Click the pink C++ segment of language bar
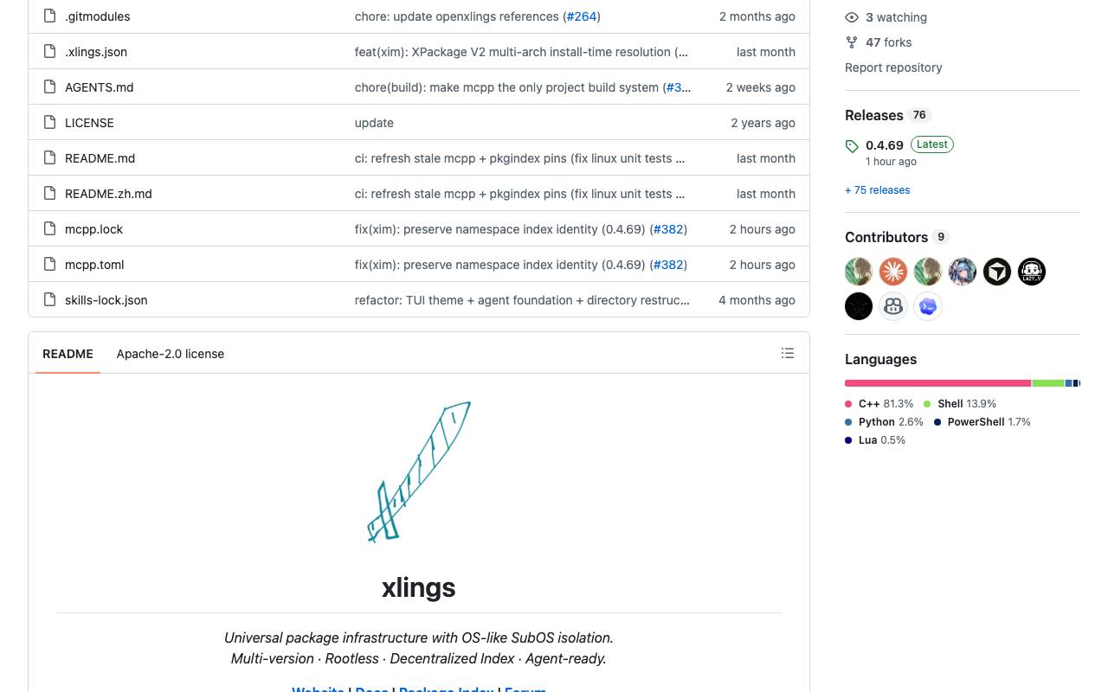 pos(937,383)
